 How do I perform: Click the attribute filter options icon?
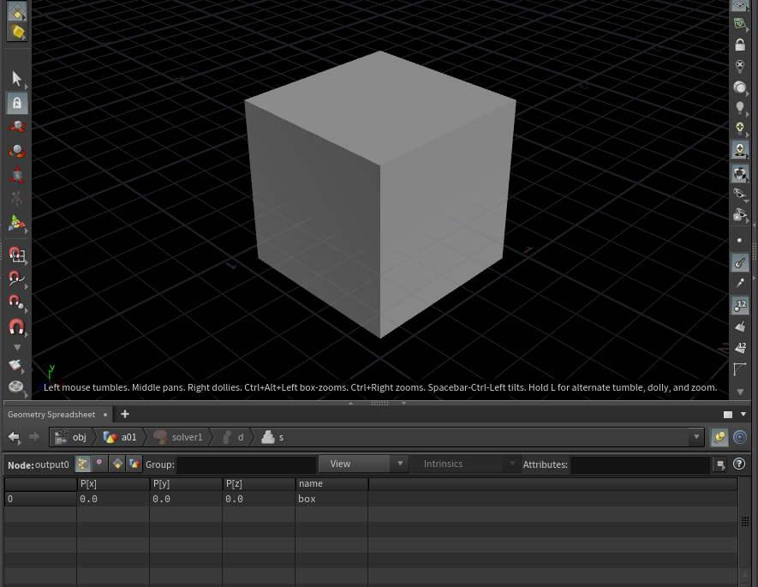pyautogui.click(x=720, y=464)
